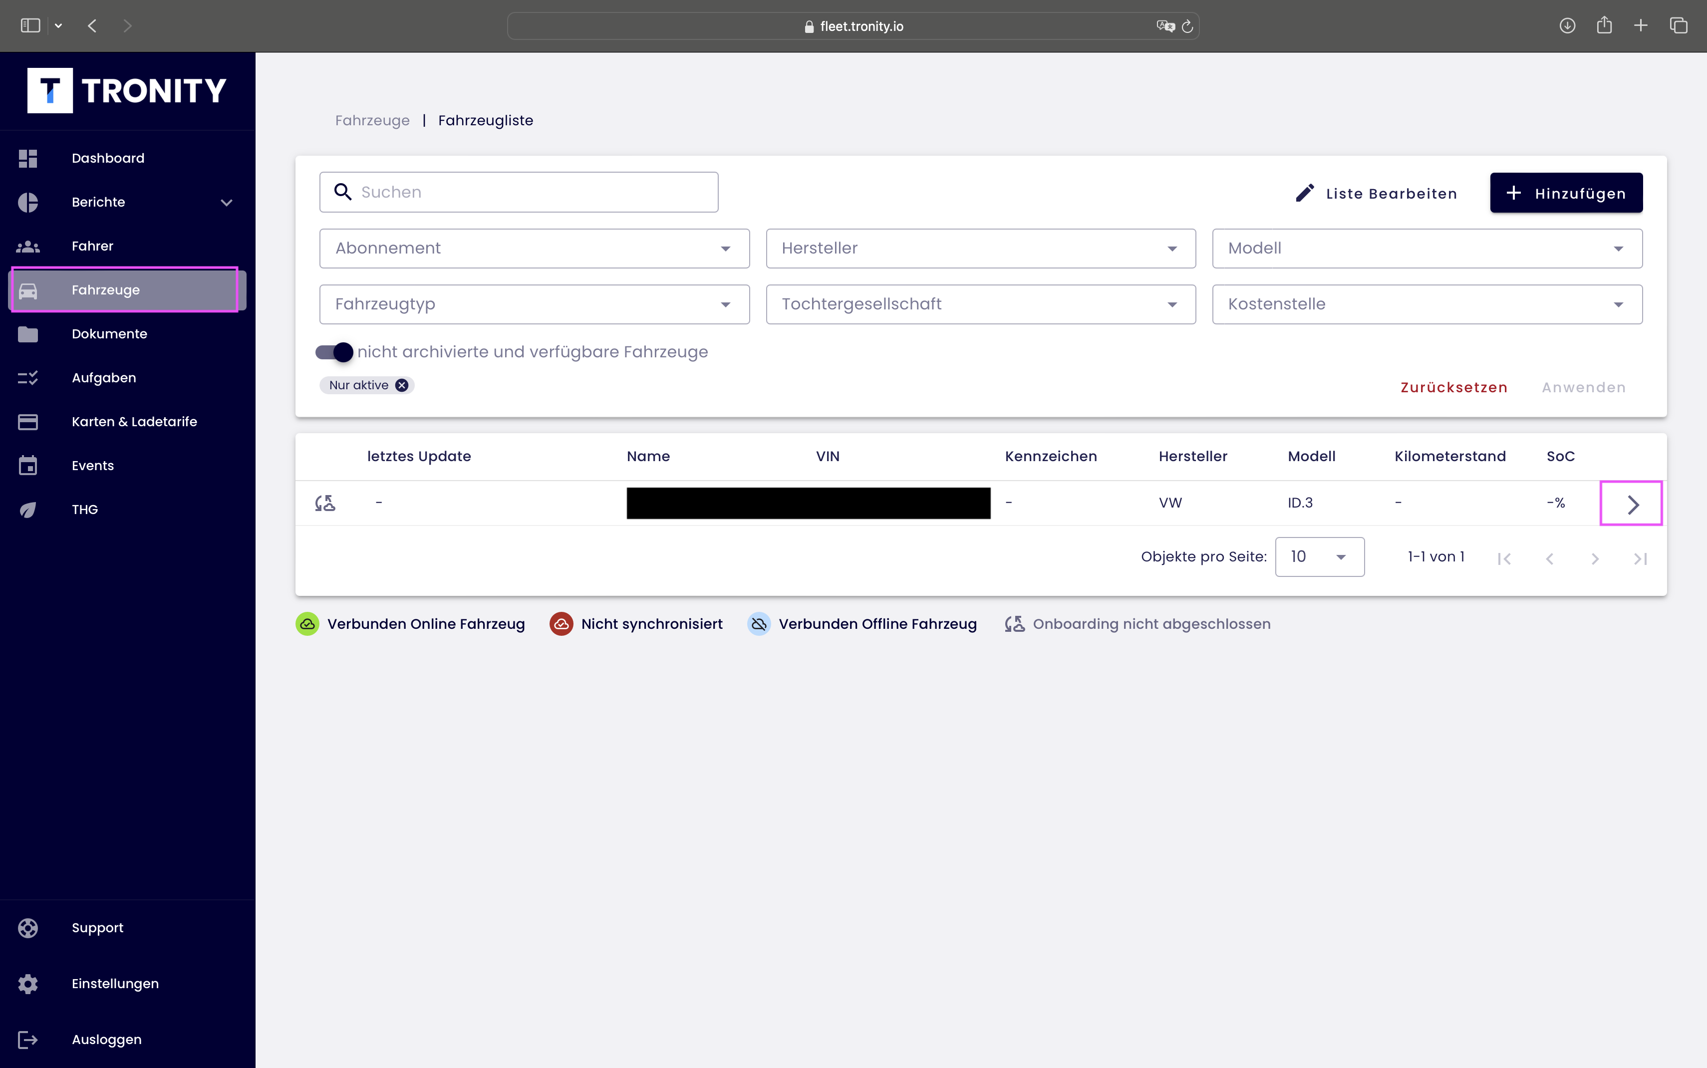The image size is (1707, 1068).
Task: Open the Fahrzeugtyp filter dropdown
Action: (534, 304)
